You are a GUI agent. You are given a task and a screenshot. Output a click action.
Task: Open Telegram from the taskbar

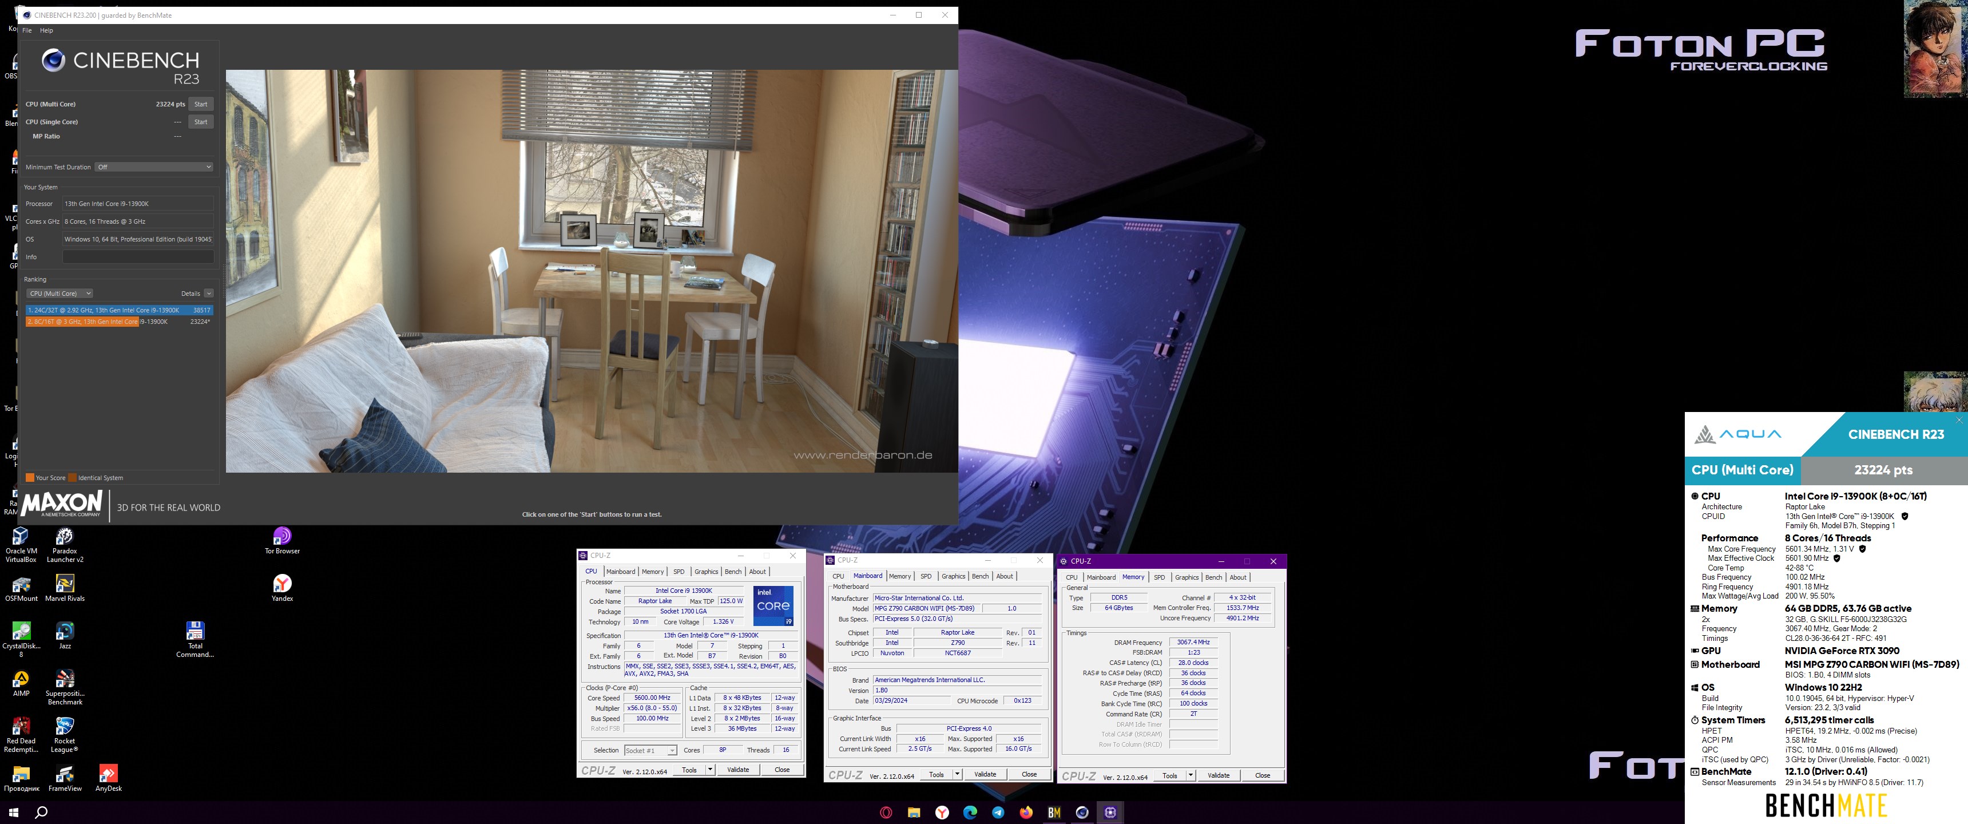pyautogui.click(x=998, y=813)
